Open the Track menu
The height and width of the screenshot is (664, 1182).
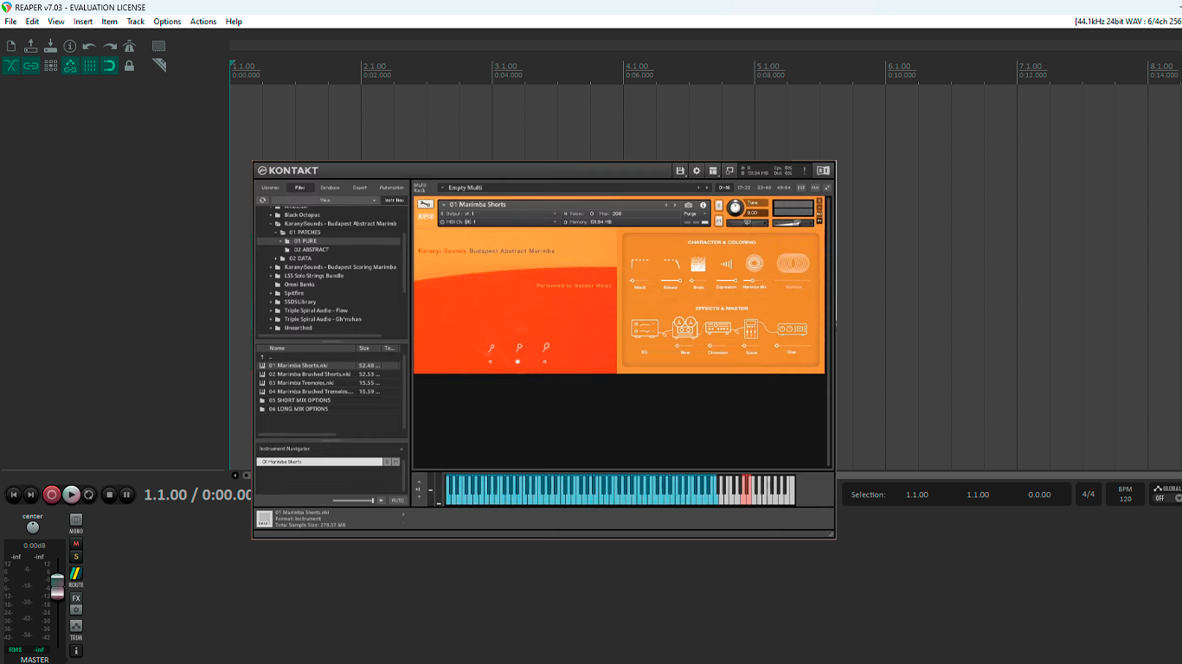[136, 22]
